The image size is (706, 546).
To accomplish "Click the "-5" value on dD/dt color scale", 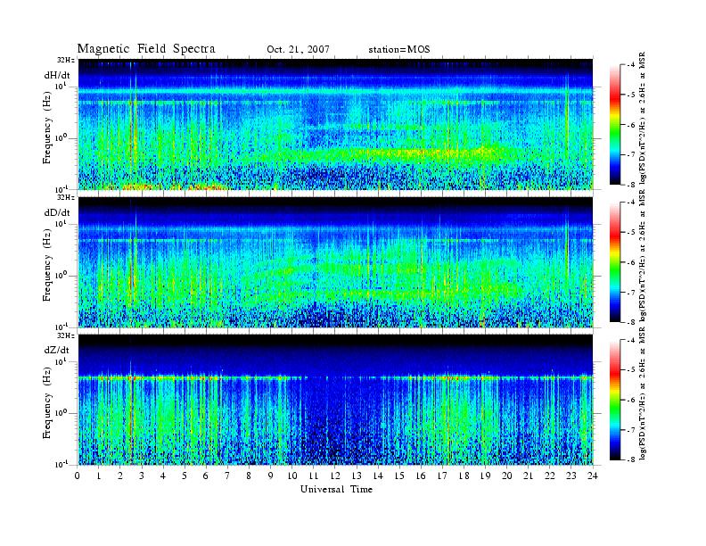I will (x=631, y=233).
